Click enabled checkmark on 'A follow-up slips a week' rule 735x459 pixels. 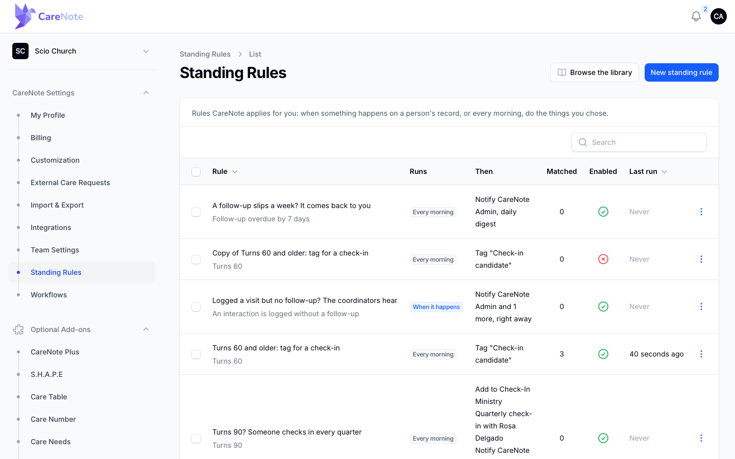point(603,212)
